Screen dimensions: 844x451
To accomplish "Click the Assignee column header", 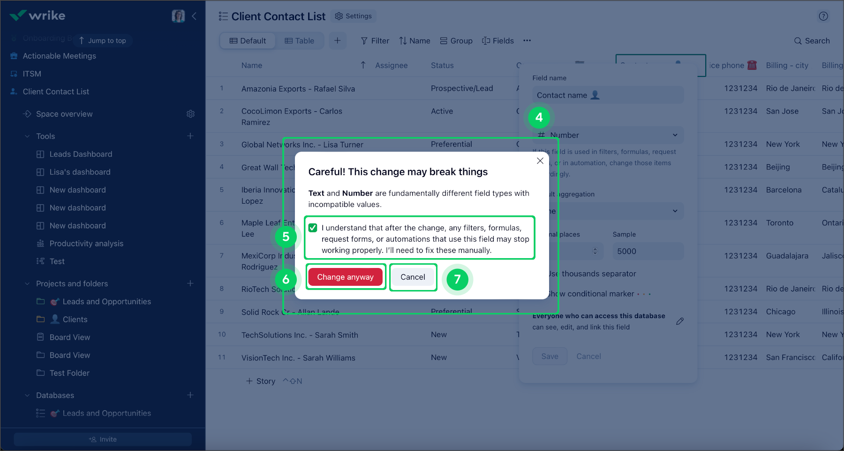I will click(x=392, y=66).
